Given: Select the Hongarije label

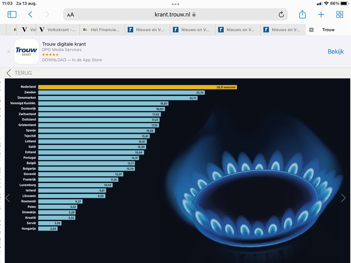Looking at the screenshot, I should pyautogui.click(x=29, y=229).
